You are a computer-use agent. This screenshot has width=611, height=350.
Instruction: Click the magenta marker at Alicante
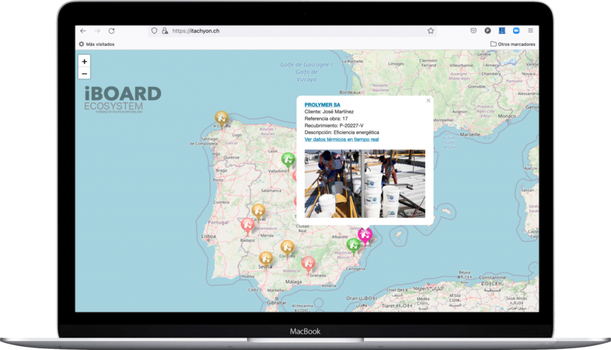(365, 234)
